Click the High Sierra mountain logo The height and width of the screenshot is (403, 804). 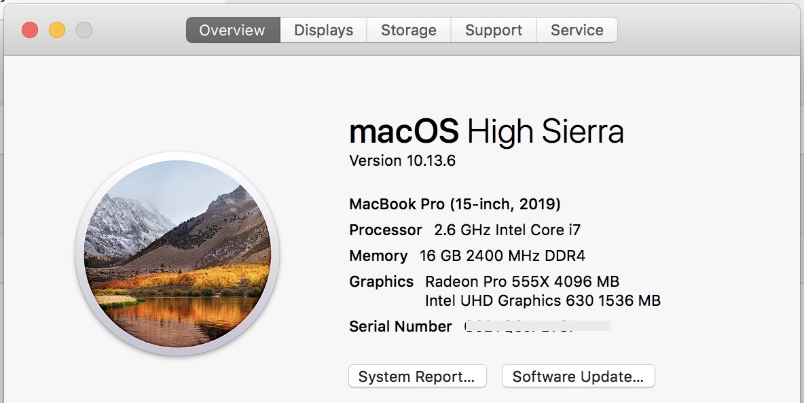177,253
